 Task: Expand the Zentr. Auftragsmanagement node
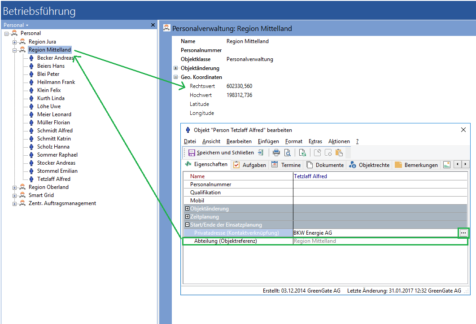pos(14,204)
